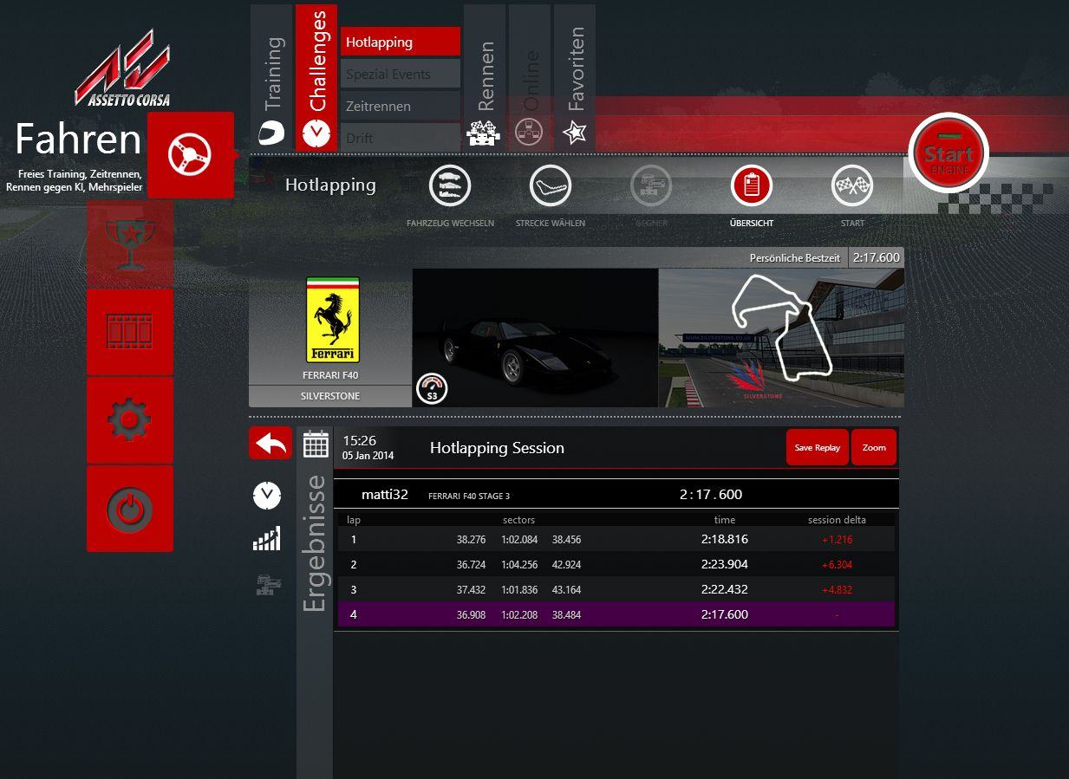
Task: Select Zeitrennen menu entry
Action: click(x=401, y=106)
